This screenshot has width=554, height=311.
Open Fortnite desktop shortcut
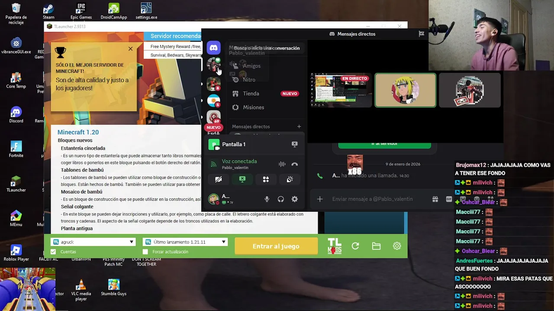coord(16,149)
